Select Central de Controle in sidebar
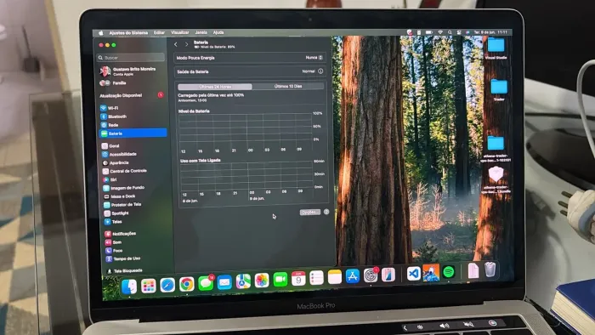 (134, 171)
